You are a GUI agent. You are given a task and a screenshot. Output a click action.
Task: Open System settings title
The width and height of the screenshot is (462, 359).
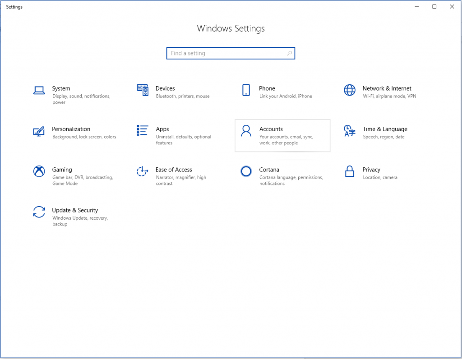click(x=61, y=88)
